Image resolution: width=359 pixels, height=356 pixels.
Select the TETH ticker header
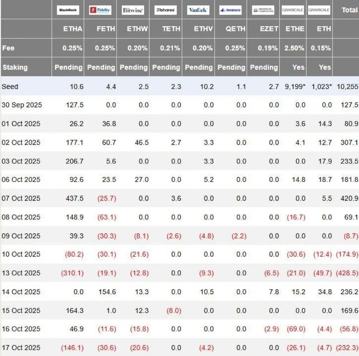click(x=171, y=29)
